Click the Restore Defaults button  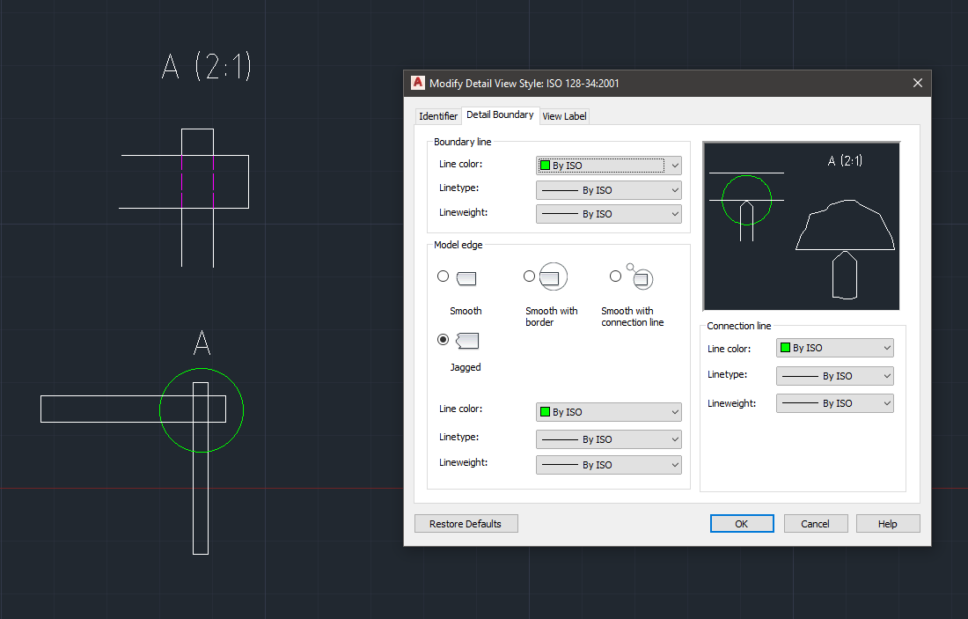466,523
